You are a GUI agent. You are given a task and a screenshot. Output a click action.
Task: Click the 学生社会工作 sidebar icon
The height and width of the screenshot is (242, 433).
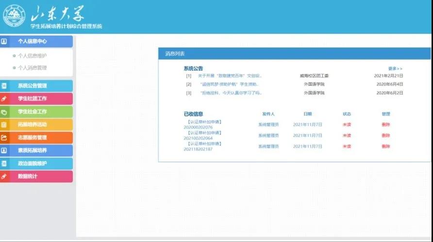point(4,112)
